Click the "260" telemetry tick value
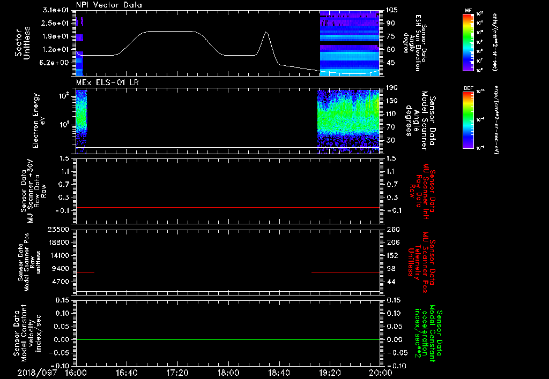The width and height of the screenshot is (549, 379). 392,230
